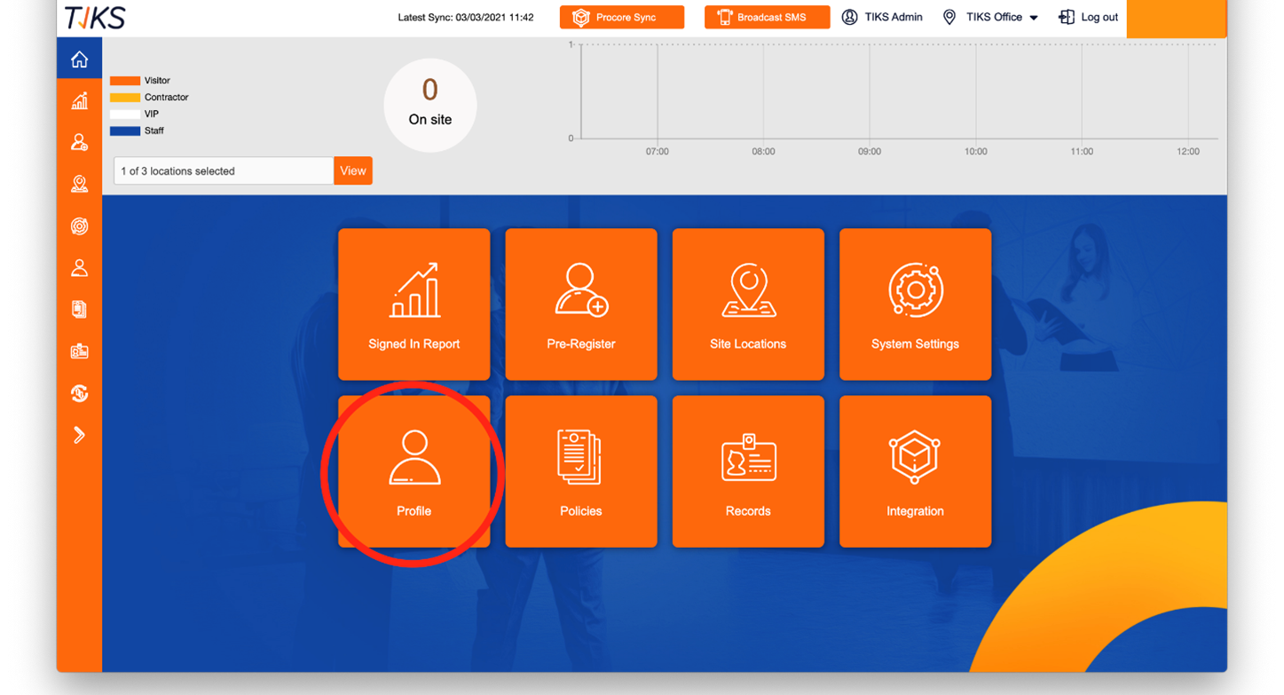This screenshot has width=1284, height=695.
Task: Click the sync arrows icon at sidebar bottom
Action: click(79, 392)
